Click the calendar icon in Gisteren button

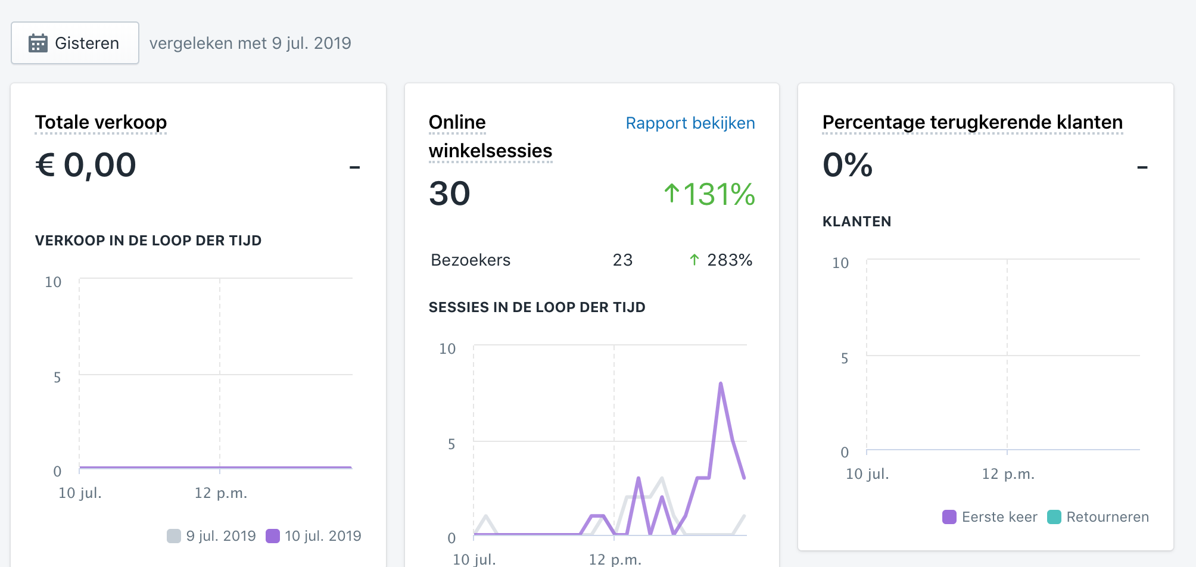tap(38, 43)
